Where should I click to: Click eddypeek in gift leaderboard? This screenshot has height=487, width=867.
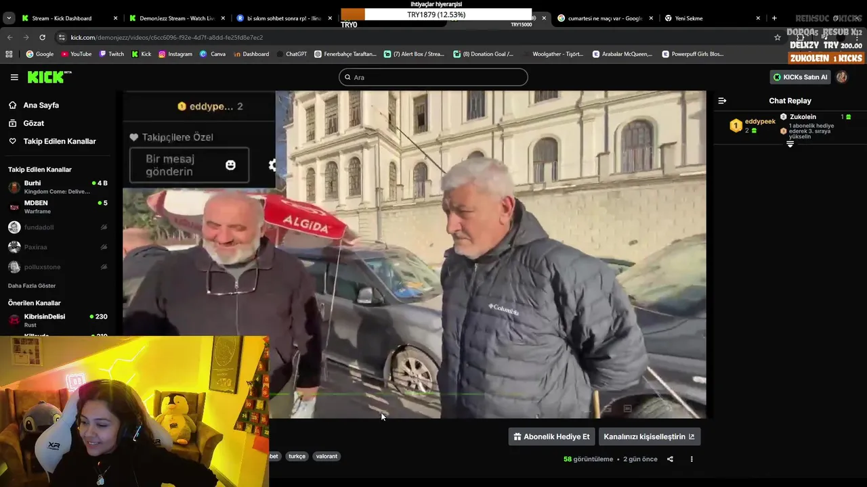[x=760, y=122]
